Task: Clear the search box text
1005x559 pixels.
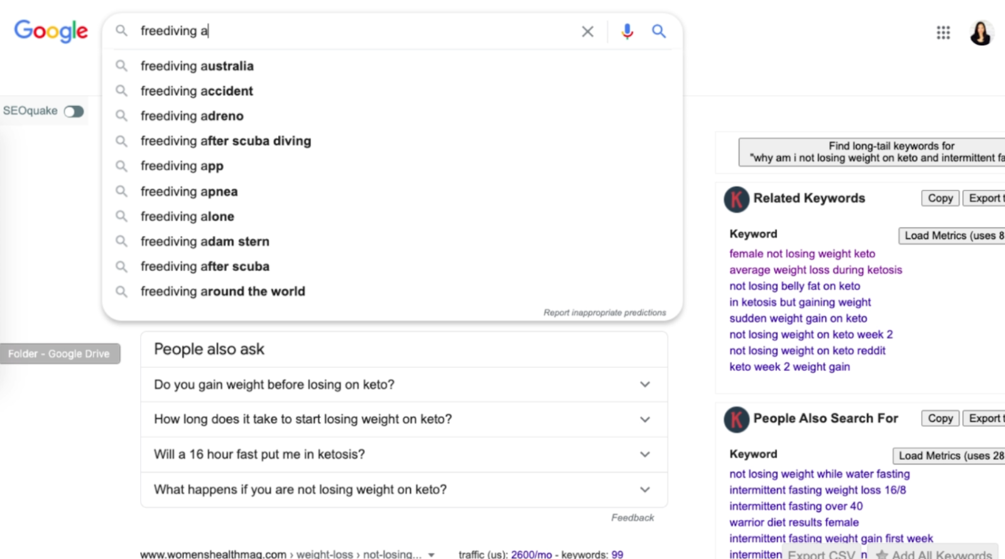Action: (587, 31)
